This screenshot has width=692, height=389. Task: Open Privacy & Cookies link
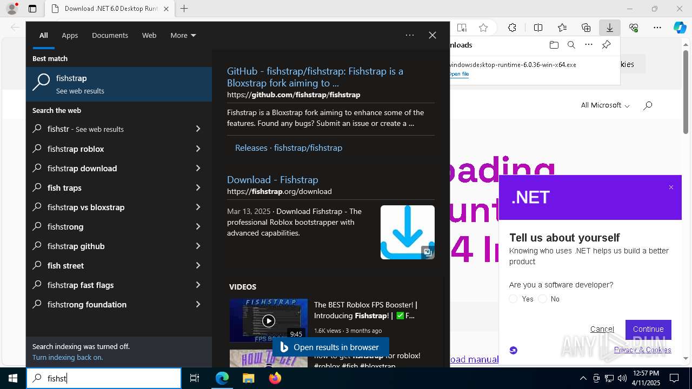[x=643, y=350]
